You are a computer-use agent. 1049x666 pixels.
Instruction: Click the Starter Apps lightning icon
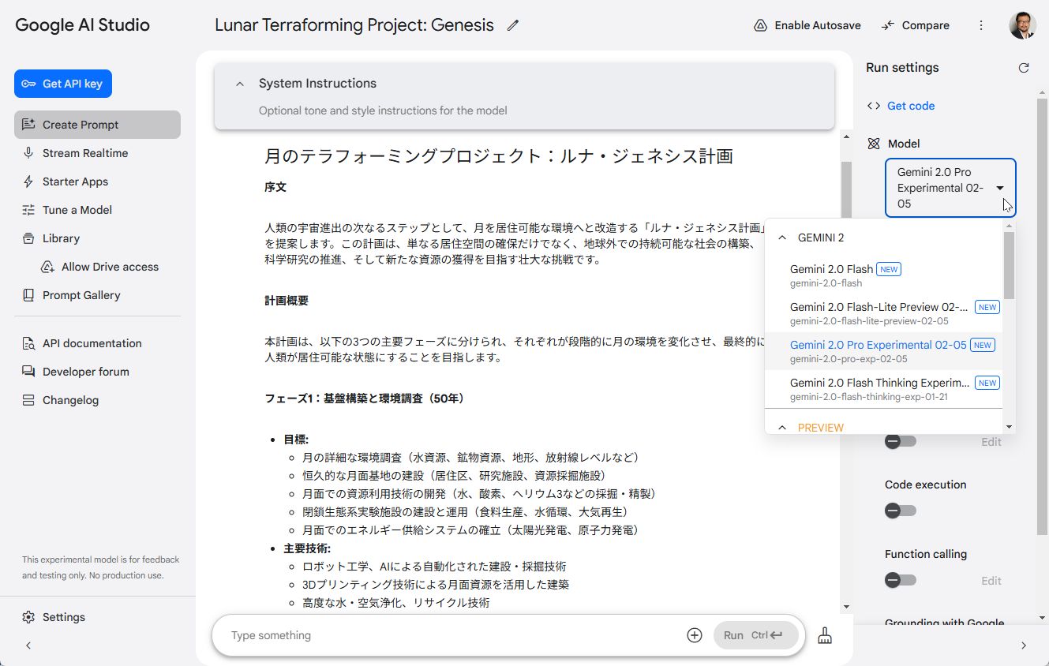(x=28, y=181)
